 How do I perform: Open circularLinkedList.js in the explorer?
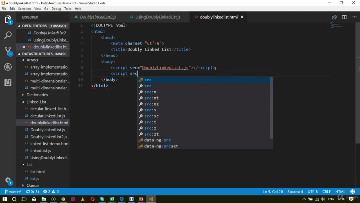pos(48,116)
